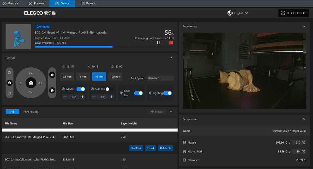Click the File Size column header

click(68, 124)
